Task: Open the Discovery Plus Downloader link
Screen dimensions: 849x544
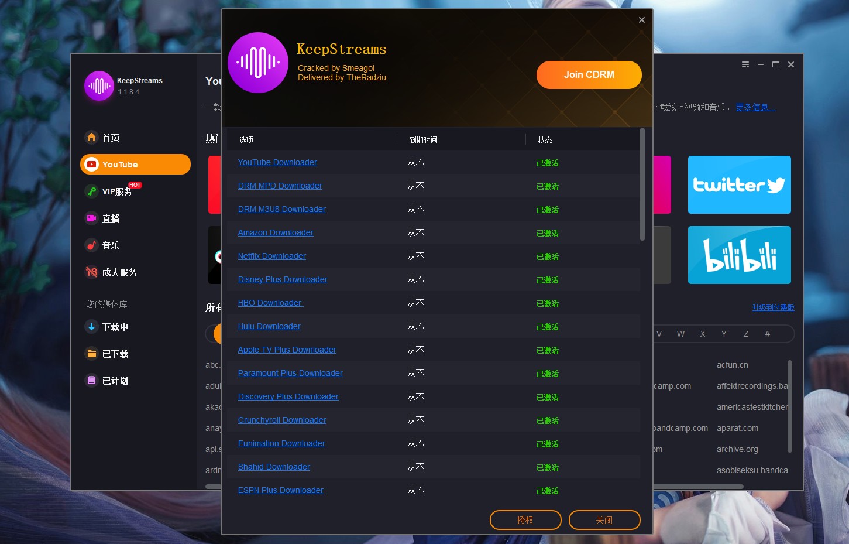Action: pos(288,396)
